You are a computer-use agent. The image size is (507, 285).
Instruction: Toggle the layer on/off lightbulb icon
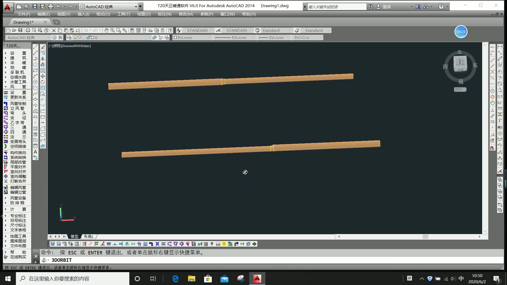[x=75, y=37]
